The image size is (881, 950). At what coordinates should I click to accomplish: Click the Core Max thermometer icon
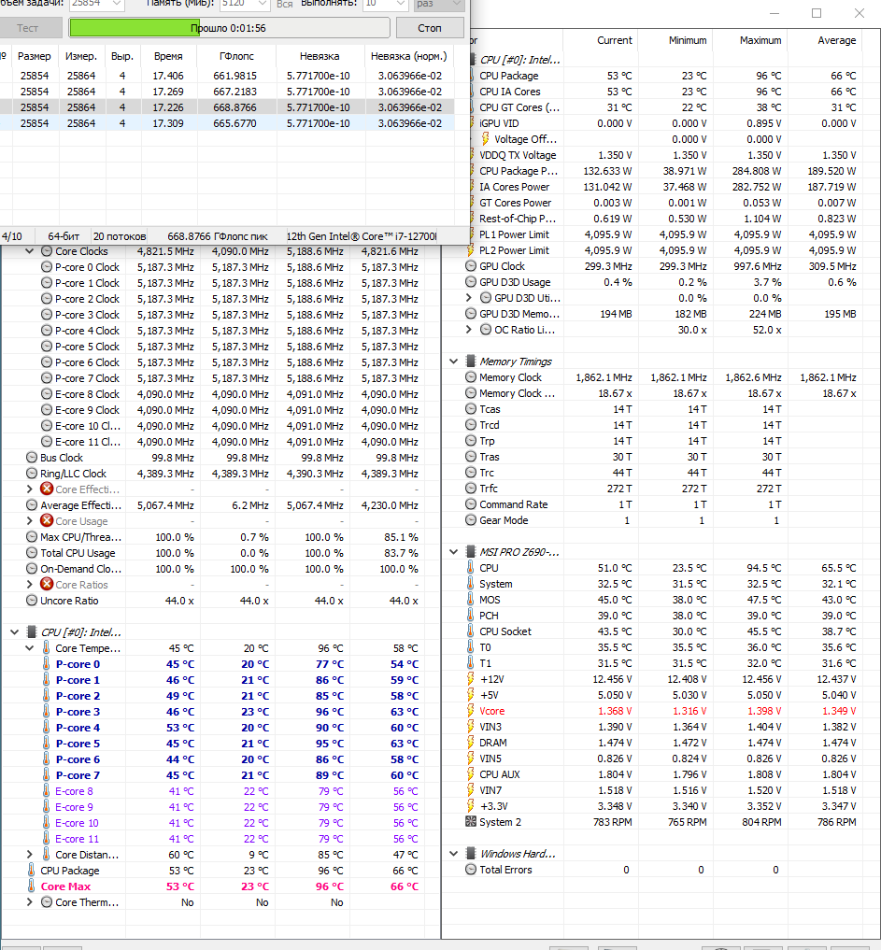tap(32, 886)
